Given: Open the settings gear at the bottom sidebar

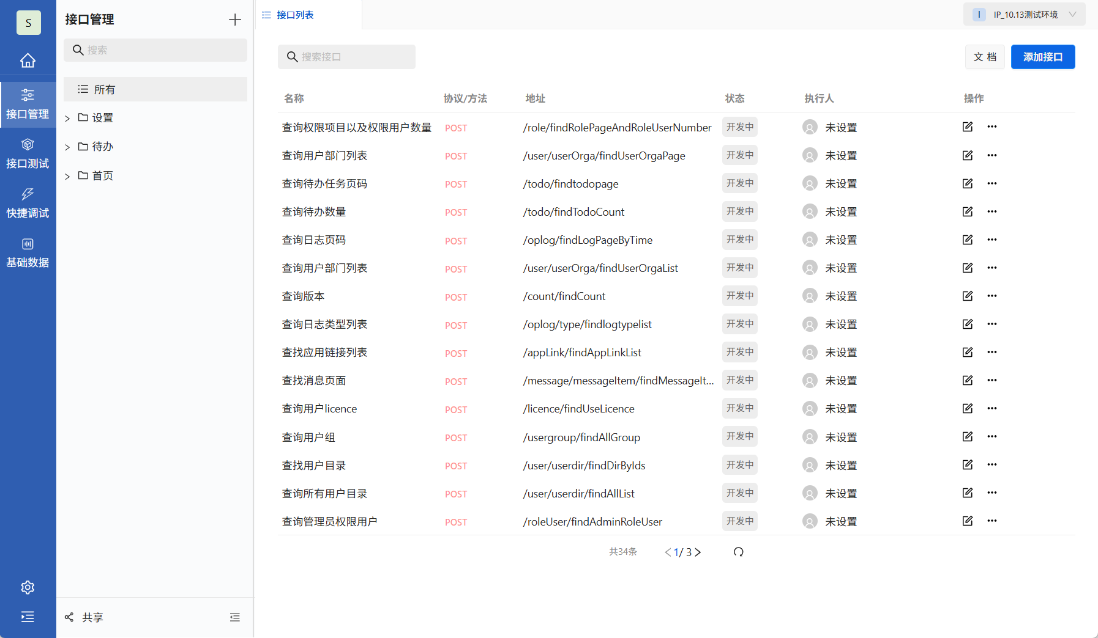Looking at the screenshot, I should (28, 587).
